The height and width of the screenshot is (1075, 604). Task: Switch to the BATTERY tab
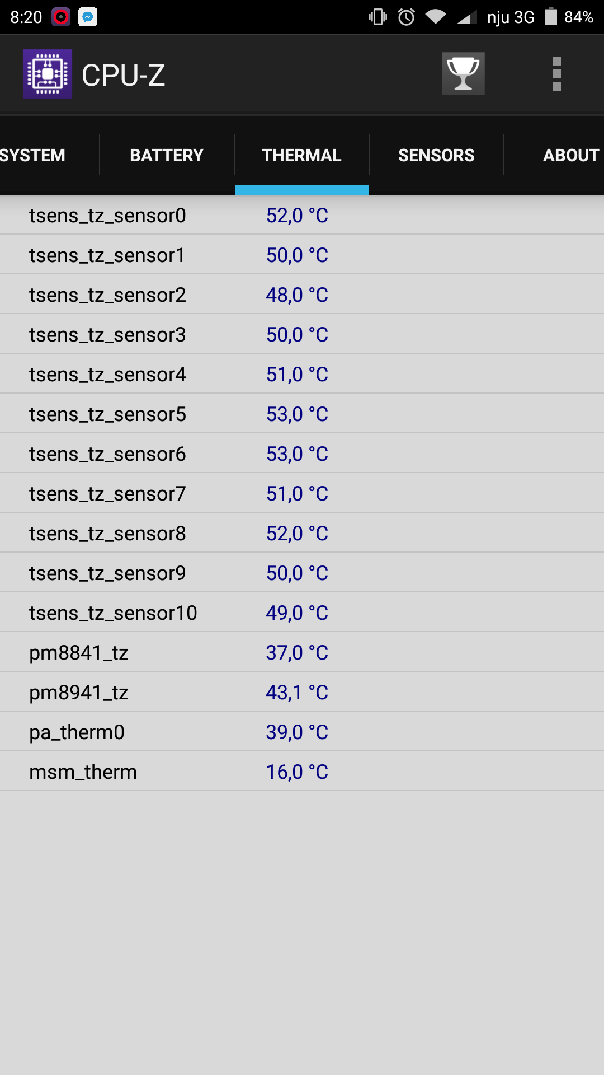tap(167, 155)
